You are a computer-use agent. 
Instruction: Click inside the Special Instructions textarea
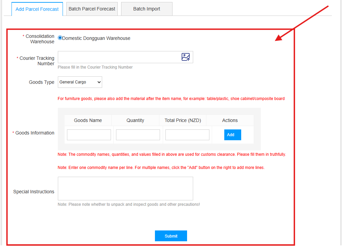(x=125, y=189)
